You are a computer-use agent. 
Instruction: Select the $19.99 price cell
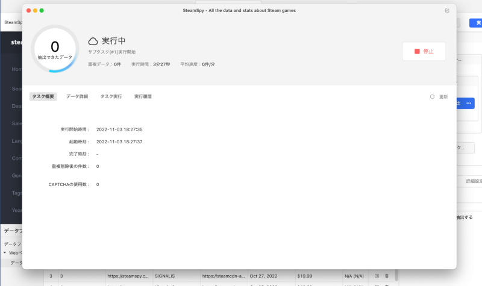(x=319, y=276)
